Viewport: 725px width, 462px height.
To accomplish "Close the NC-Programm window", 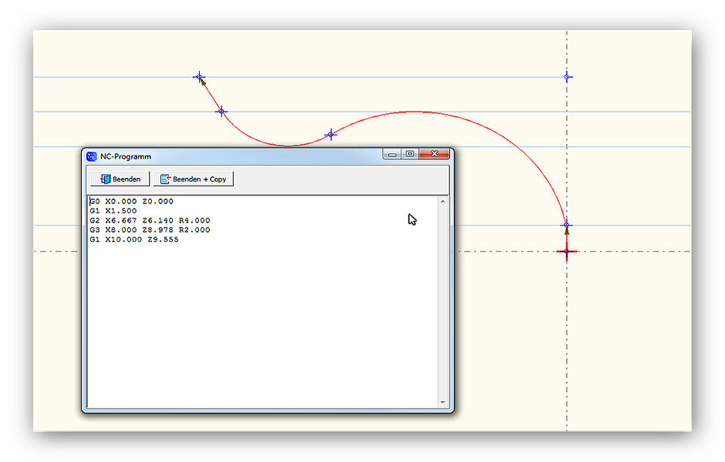I will (x=435, y=154).
